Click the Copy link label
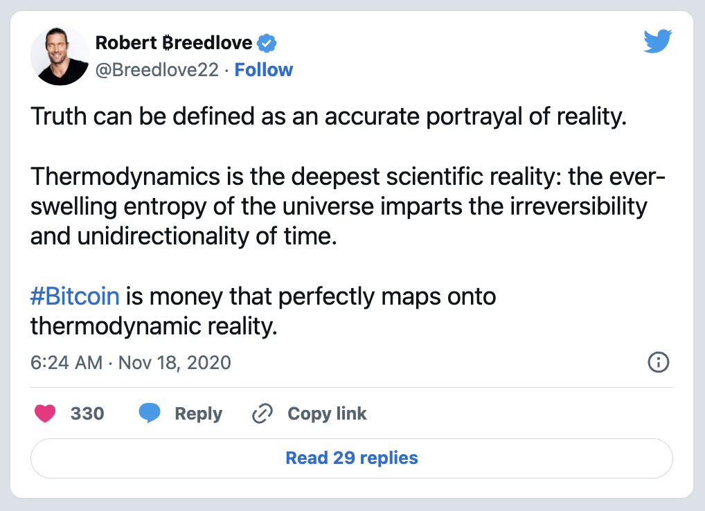Image resolution: width=705 pixels, height=511 pixels. pos(327,413)
